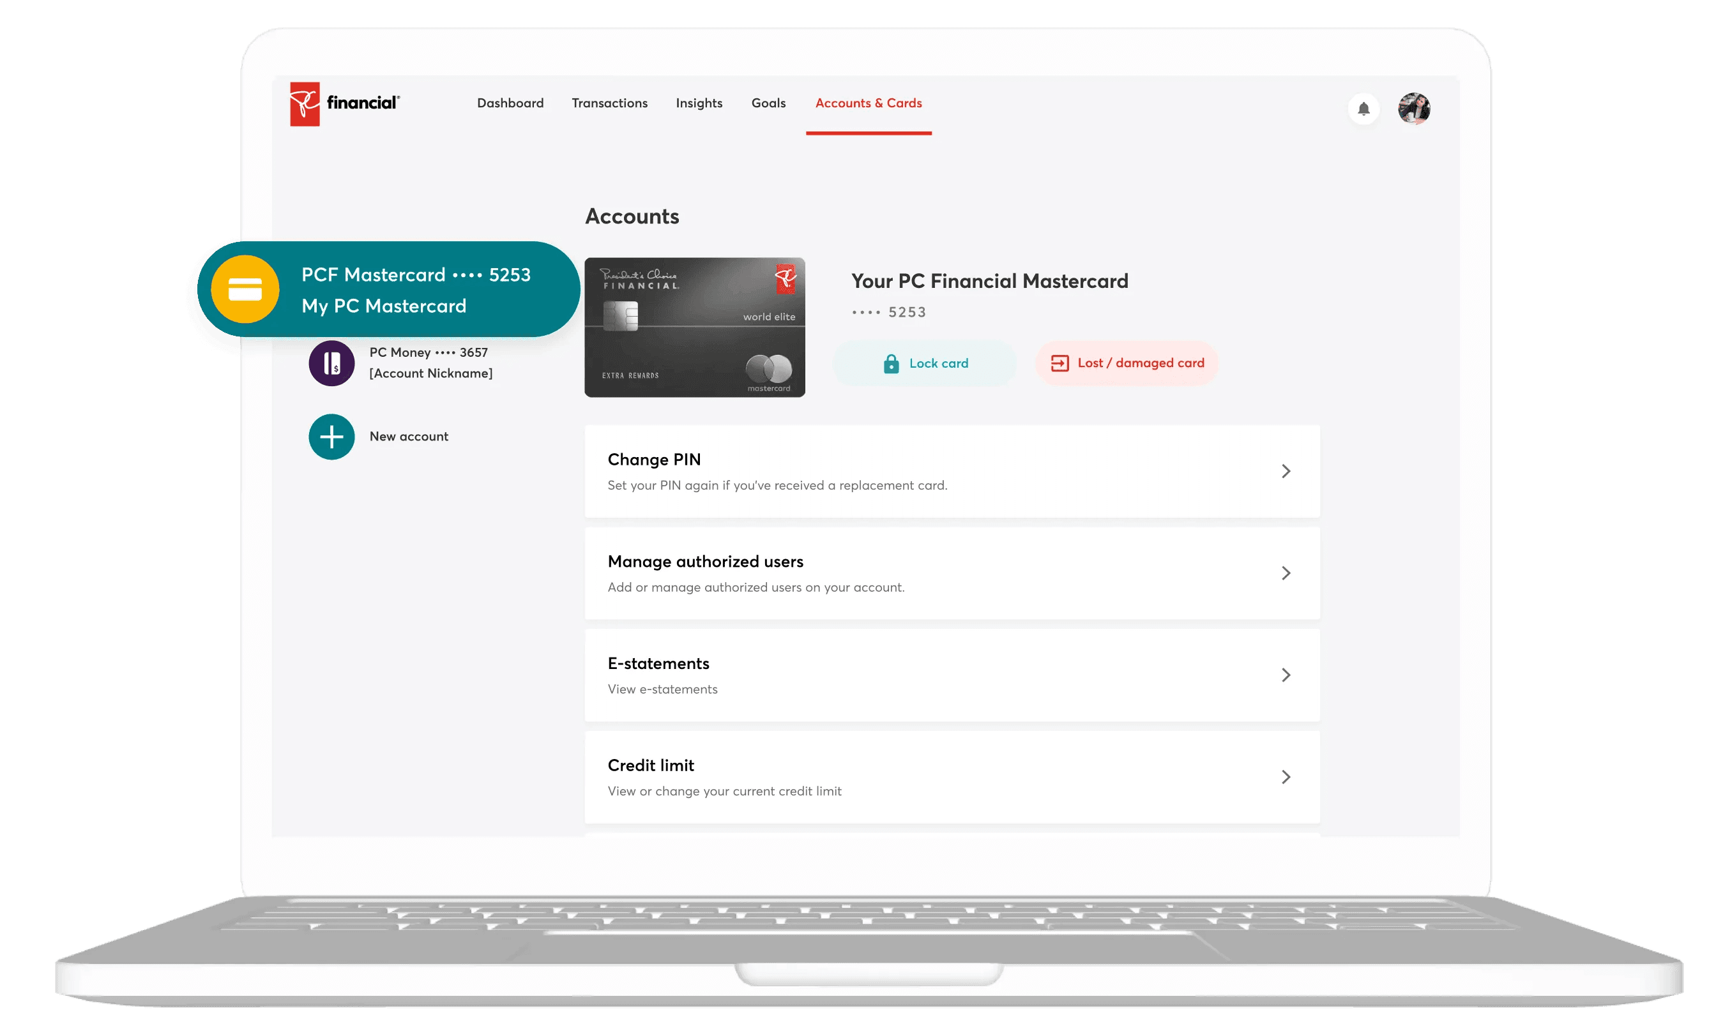This screenshot has height=1015, width=1709.
Task: Click the Lost / damaged card icon
Action: pos(1059,363)
